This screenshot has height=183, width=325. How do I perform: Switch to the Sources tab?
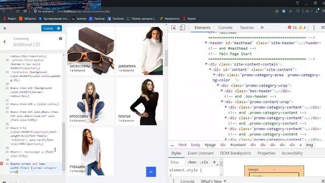[247, 27]
